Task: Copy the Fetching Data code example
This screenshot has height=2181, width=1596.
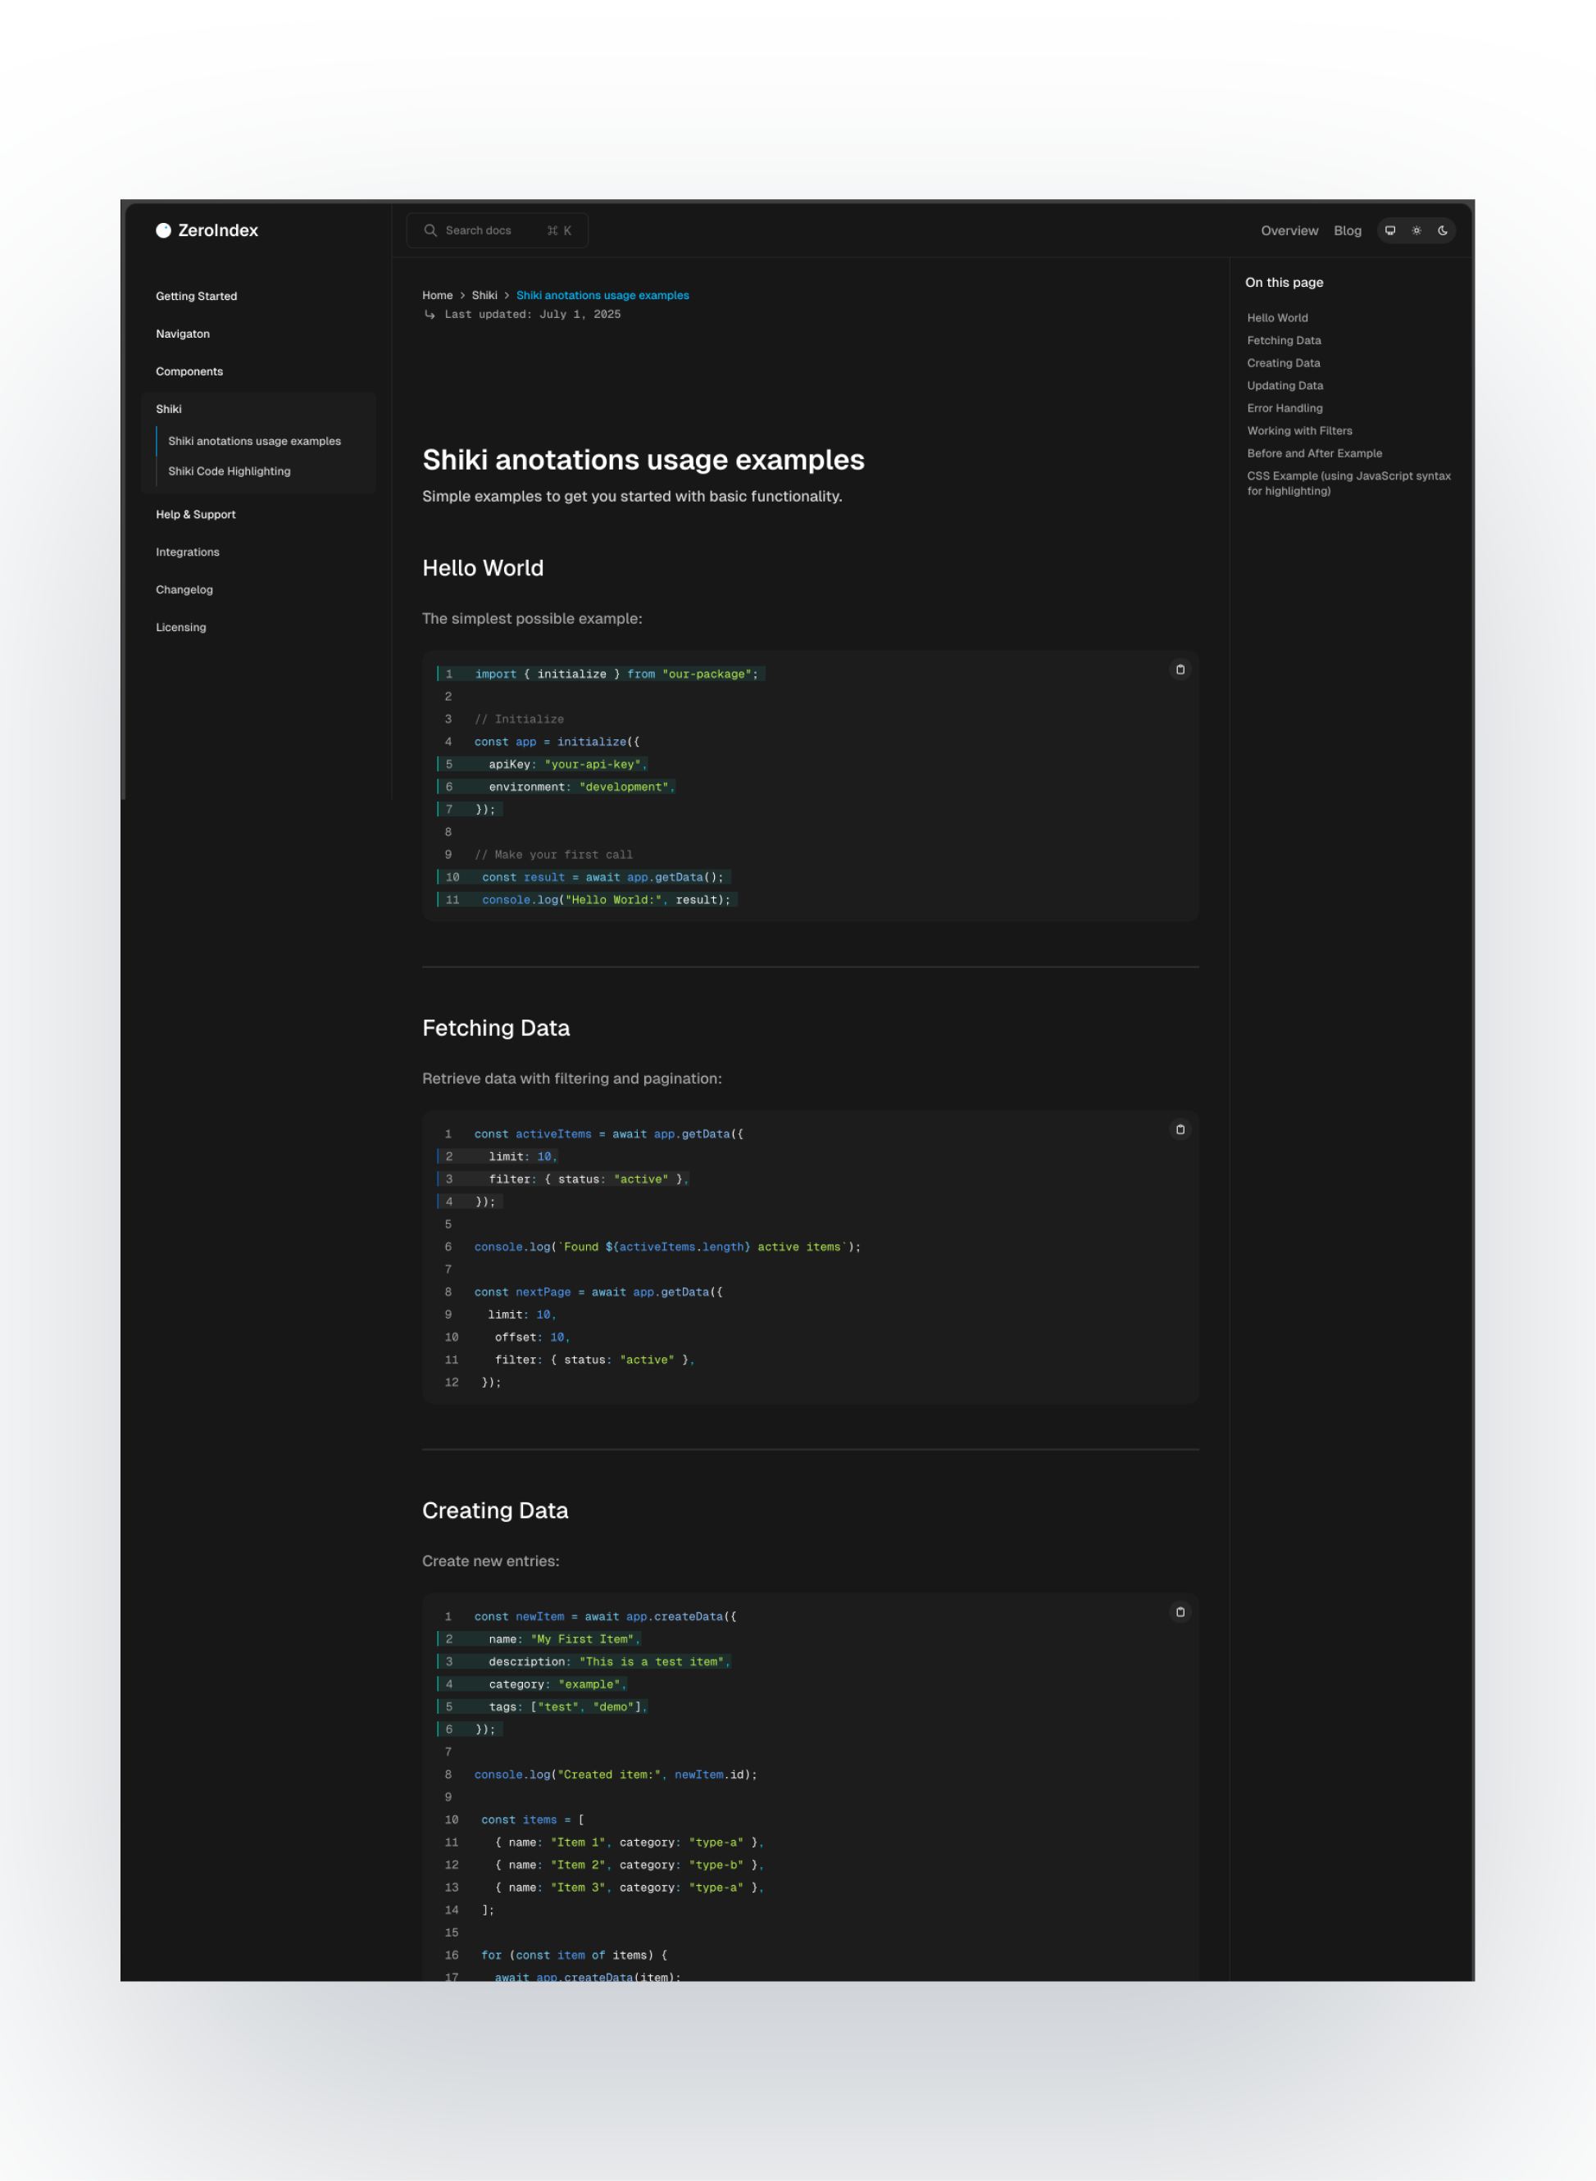Action: tap(1180, 1129)
